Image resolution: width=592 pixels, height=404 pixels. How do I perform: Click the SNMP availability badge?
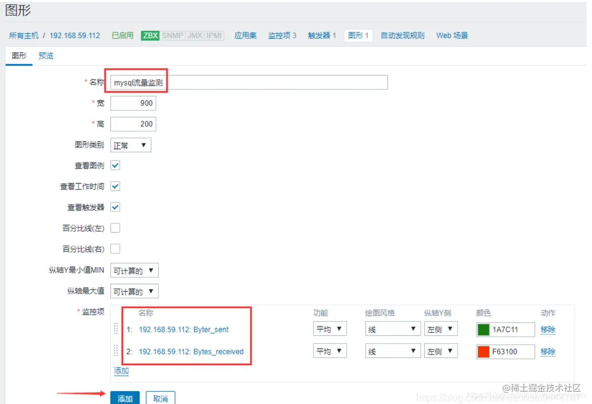click(172, 35)
